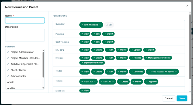Viewport: 193px width, 105px height.
Task: Toggle Invoices Edit permission
Action: [110, 58]
